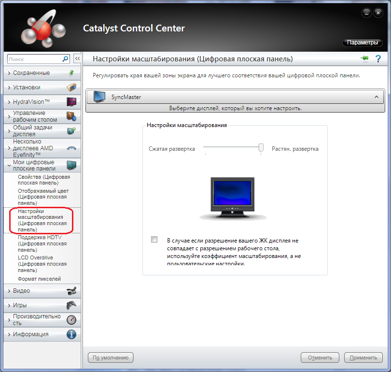The image size is (391, 372).
Task: Collapse sidebar with double-chevron button
Action: click(x=78, y=59)
